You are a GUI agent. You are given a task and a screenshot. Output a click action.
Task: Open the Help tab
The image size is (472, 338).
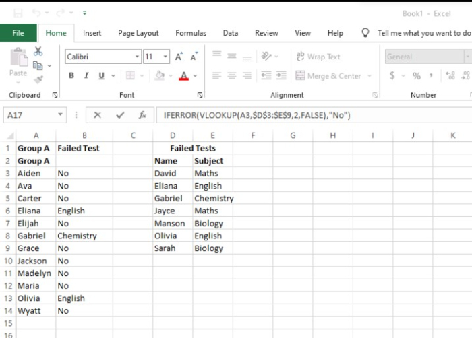pyautogui.click(x=335, y=33)
